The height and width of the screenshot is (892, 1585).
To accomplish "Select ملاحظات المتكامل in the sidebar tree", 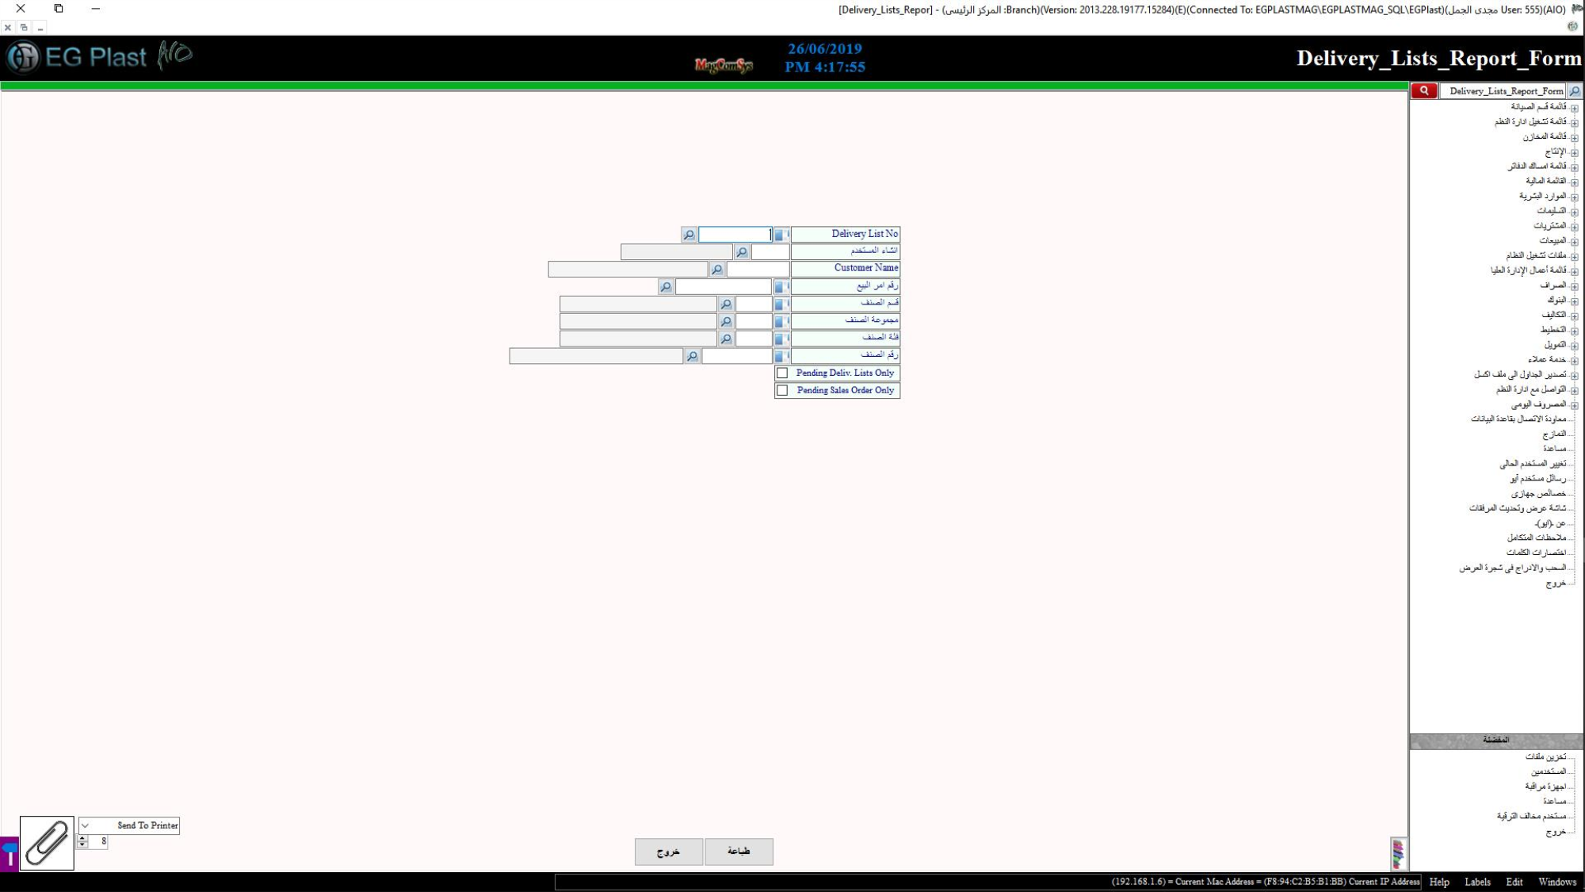I will point(1537,538).
